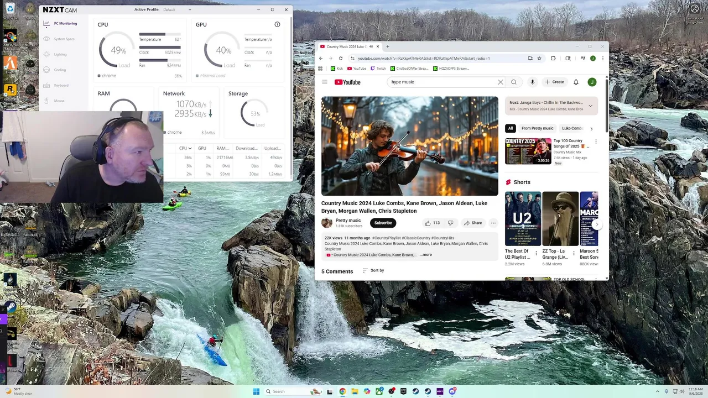
Task: Sort process table by Download column
Action: click(x=246, y=148)
